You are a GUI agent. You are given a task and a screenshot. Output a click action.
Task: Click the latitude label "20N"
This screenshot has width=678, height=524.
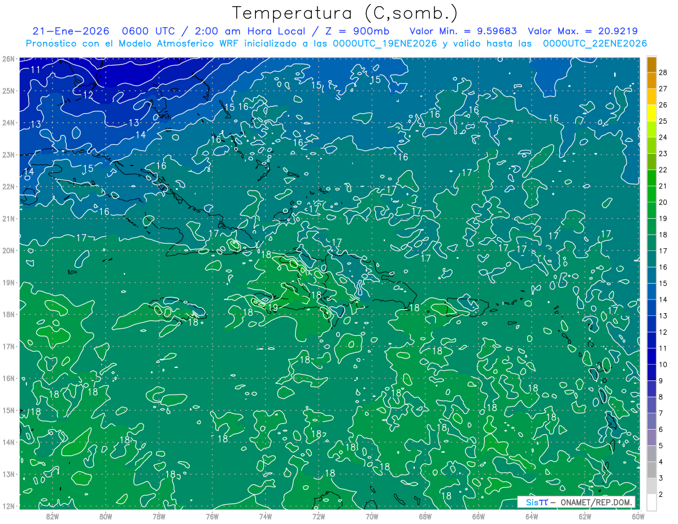pyautogui.click(x=8, y=250)
